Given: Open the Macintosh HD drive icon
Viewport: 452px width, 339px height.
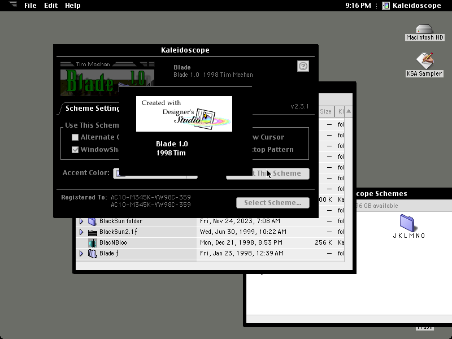Looking at the screenshot, I should click(424, 29).
